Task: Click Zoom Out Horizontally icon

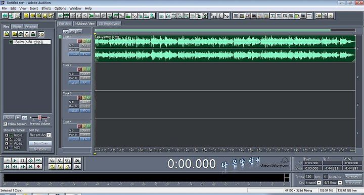Action: point(60,160)
